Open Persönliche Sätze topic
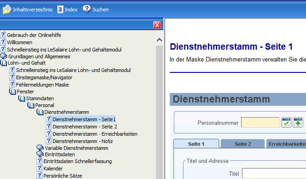Image resolution: width=306 pixels, height=179 pixels. click(x=63, y=176)
